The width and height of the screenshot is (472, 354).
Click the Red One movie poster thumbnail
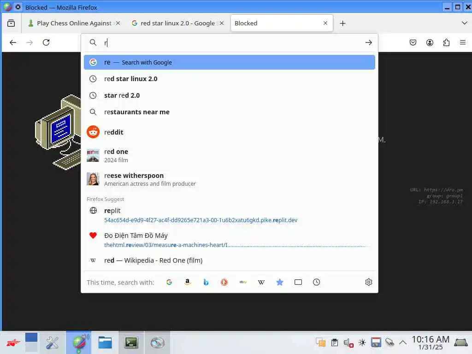point(93,155)
